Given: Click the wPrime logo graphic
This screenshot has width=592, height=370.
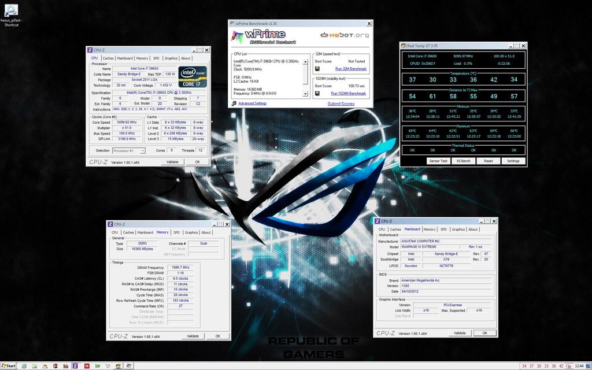Looking at the screenshot, I should coord(263,36).
